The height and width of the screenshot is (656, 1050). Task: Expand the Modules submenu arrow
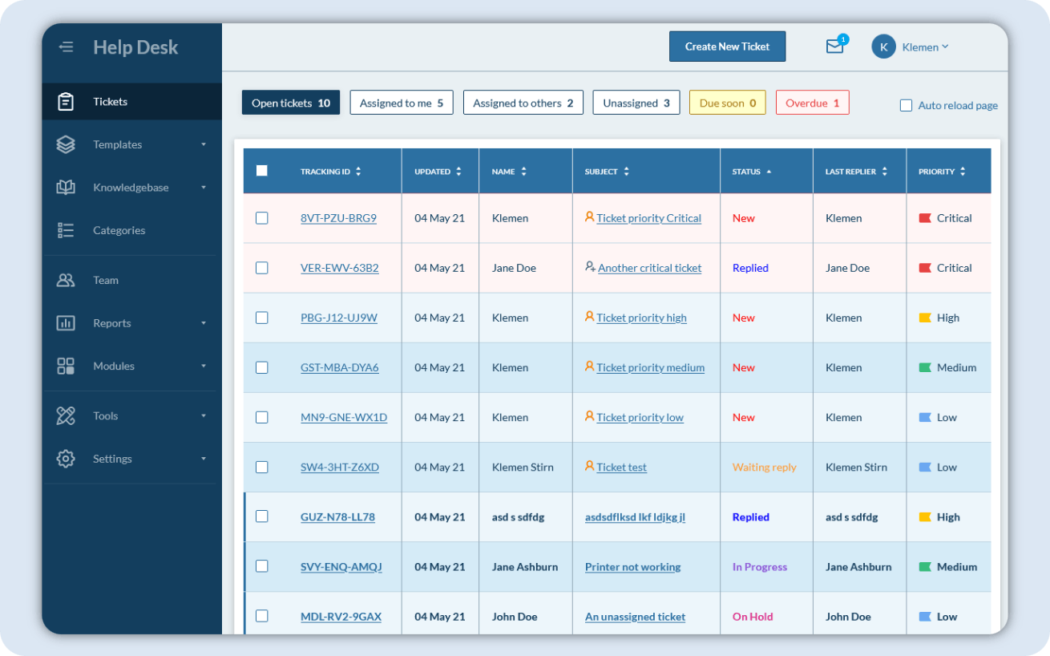pos(203,366)
